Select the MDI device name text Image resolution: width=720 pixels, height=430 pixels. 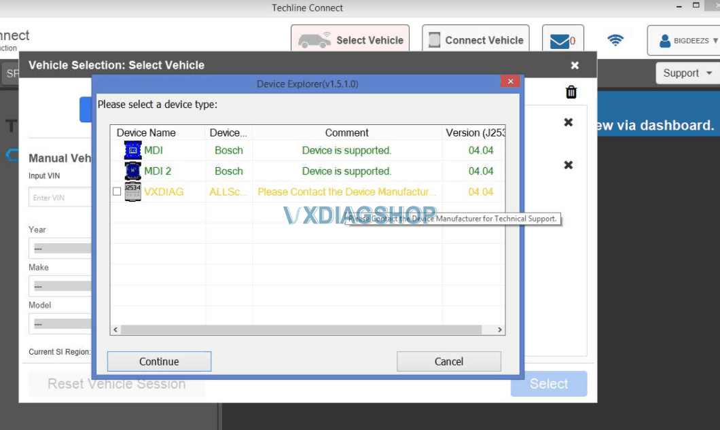(154, 150)
